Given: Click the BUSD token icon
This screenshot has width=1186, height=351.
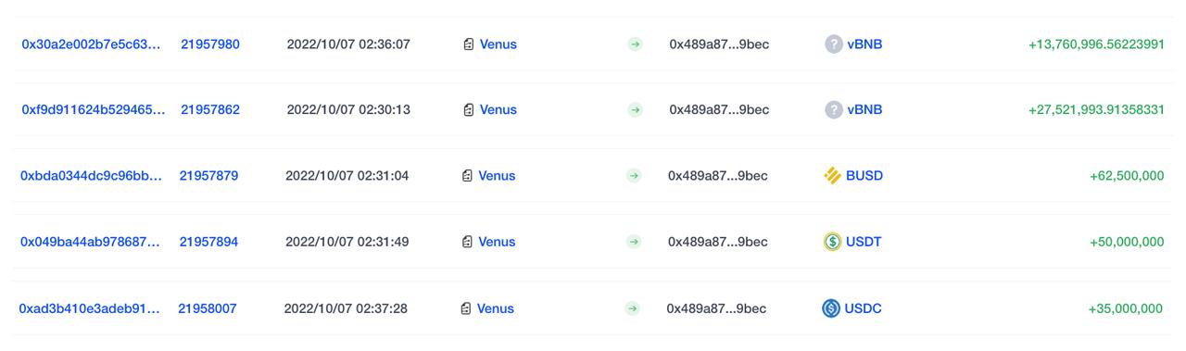Looking at the screenshot, I should tap(832, 176).
